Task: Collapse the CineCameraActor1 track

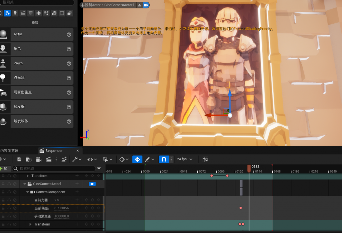Action: point(25,184)
